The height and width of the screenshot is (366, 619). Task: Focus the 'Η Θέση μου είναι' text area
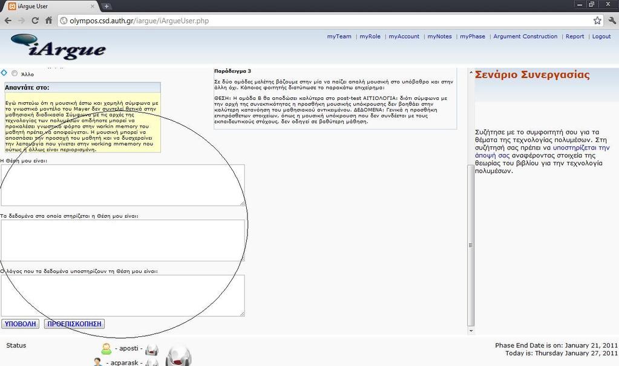(123, 185)
